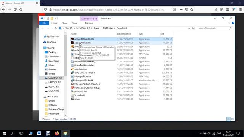This screenshot has width=244, height=137.
Task: Toggle reader view icon in address bar
Action: 174,10
